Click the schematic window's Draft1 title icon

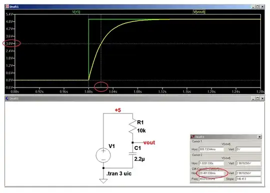[x=7, y=98]
